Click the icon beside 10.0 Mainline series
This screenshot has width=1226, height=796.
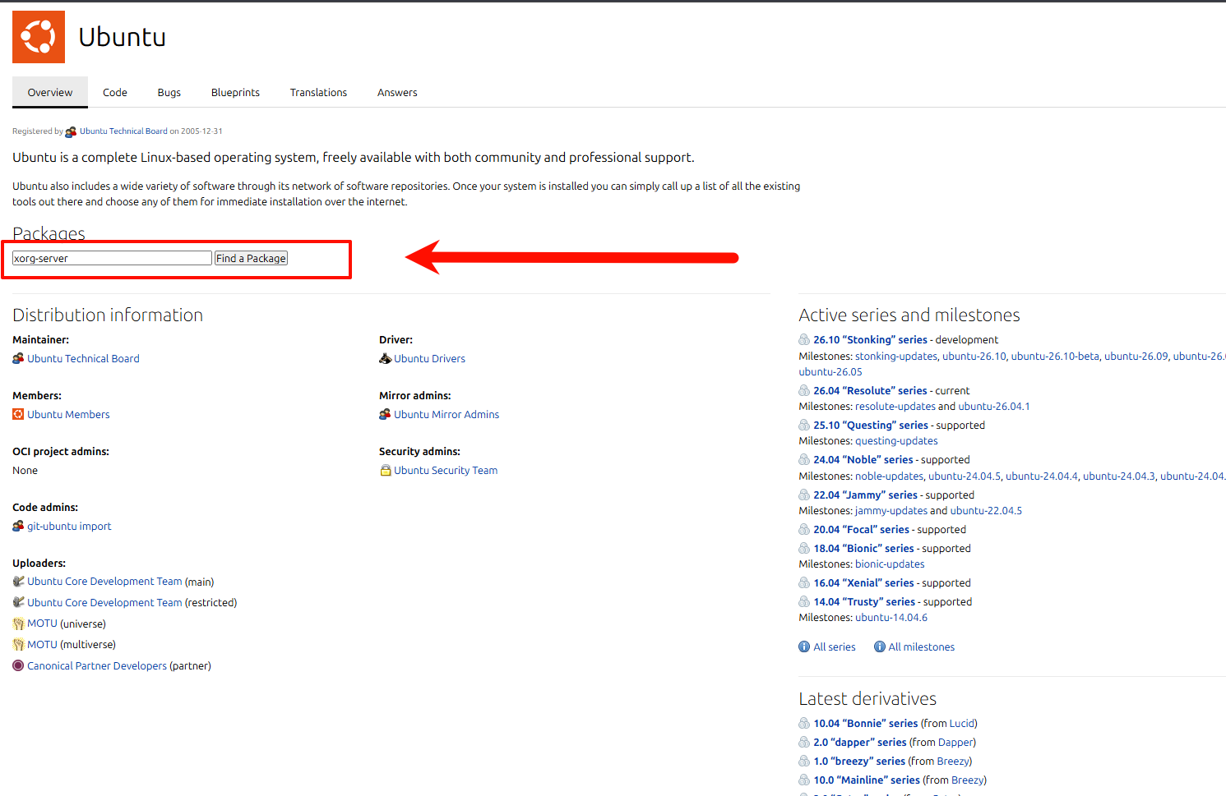[x=804, y=780]
